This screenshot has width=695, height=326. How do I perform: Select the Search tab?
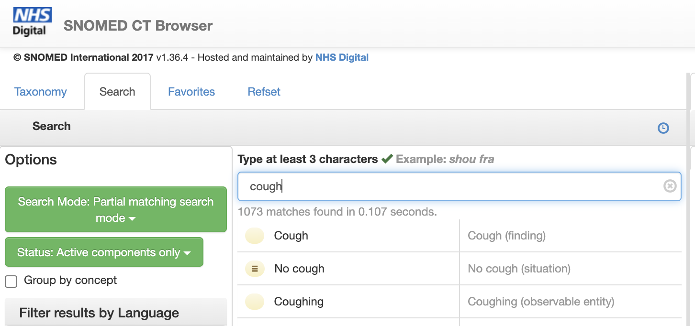pos(117,92)
